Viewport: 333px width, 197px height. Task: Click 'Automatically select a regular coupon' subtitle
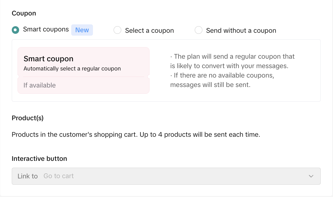click(72, 69)
